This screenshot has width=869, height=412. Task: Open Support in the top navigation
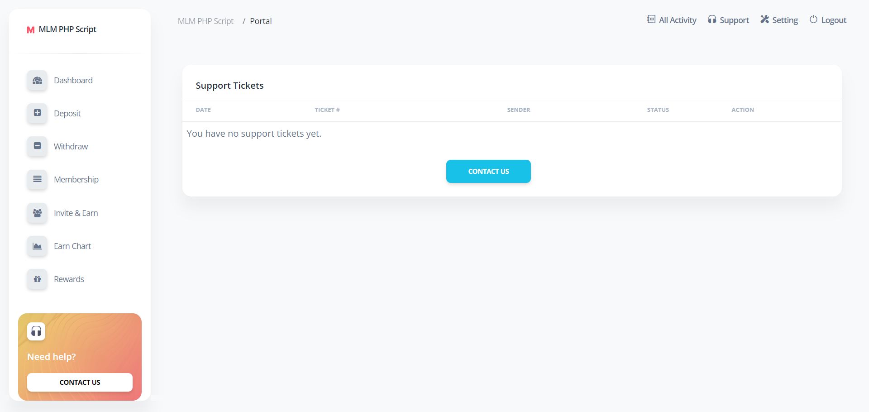point(728,20)
